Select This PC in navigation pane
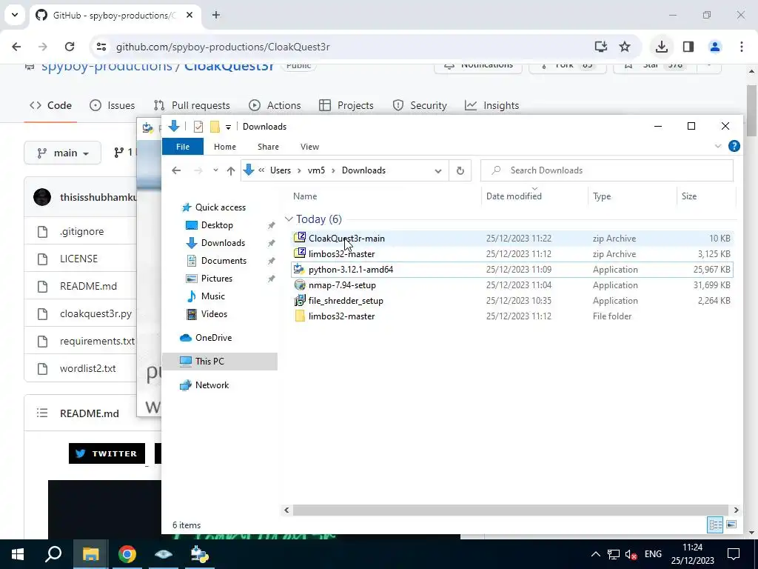This screenshot has width=758, height=569. tap(209, 361)
